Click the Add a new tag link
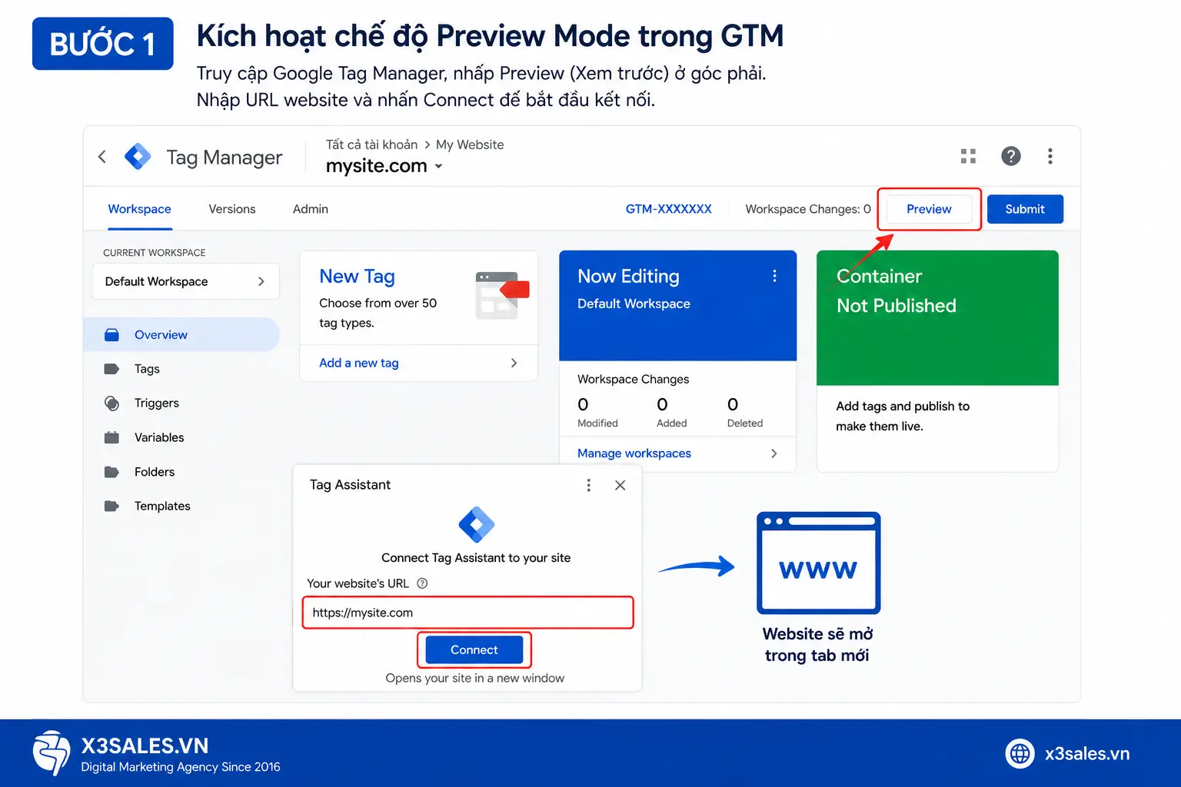Screen dimensions: 1181x787 pyautogui.click(x=359, y=363)
